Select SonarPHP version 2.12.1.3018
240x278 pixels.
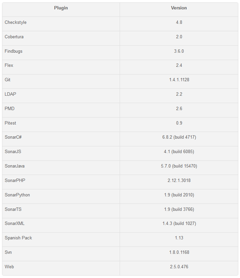[179, 181]
